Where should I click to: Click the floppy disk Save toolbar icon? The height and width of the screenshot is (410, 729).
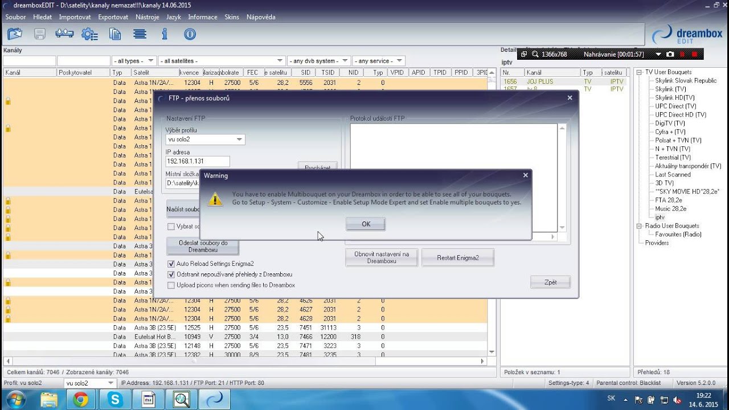point(39,34)
